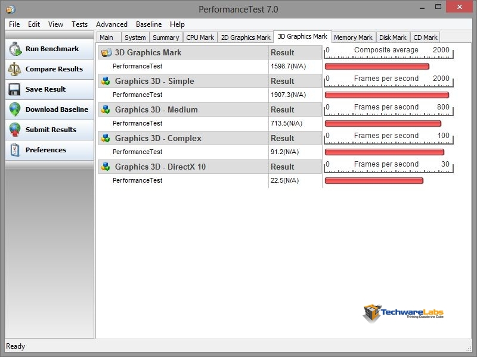Screen dimensions: 477x357
Task: Click the PerformanceTest app icon in title bar
Action: click(x=11, y=10)
